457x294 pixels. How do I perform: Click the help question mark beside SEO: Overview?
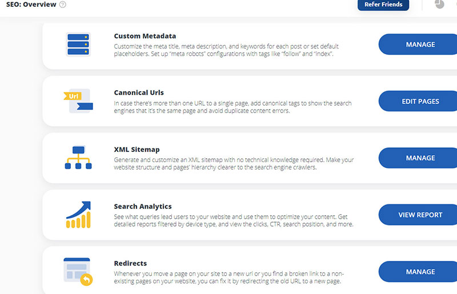pyautogui.click(x=63, y=5)
